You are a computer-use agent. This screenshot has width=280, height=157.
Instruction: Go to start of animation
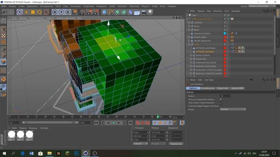(96, 123)
